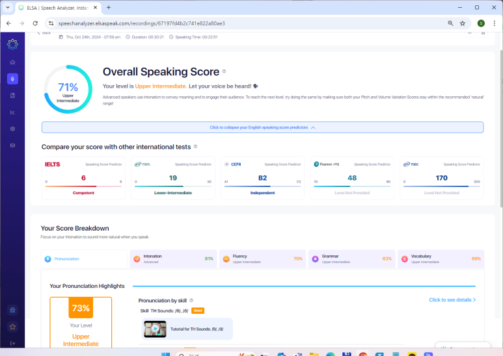Click the 'Your Score Breakdown' heading
503x356 pixels.
point(75,228)
